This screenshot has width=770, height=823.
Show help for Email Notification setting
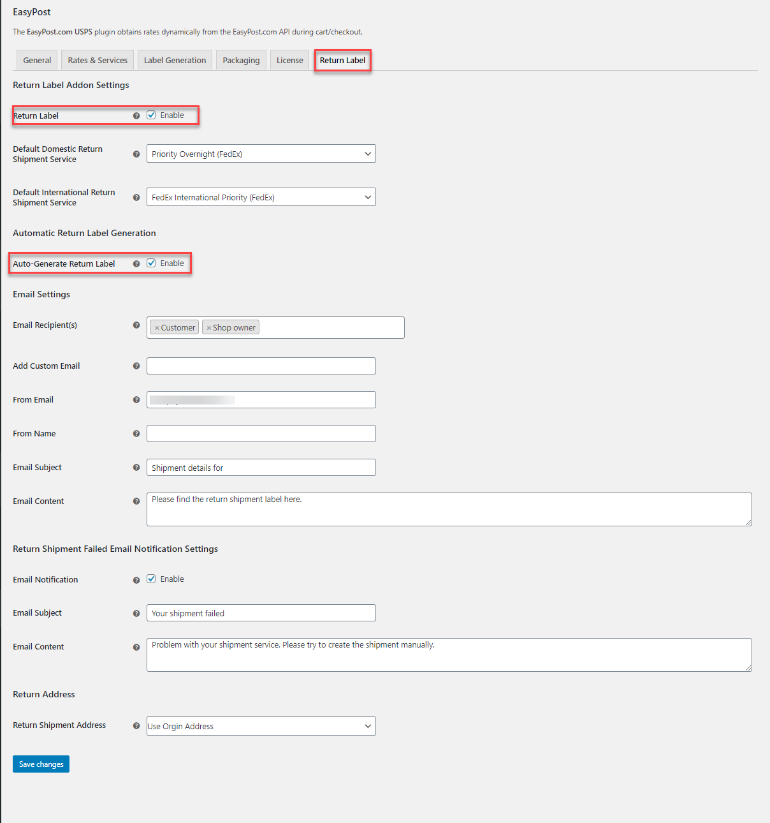(x=136, y=579)
